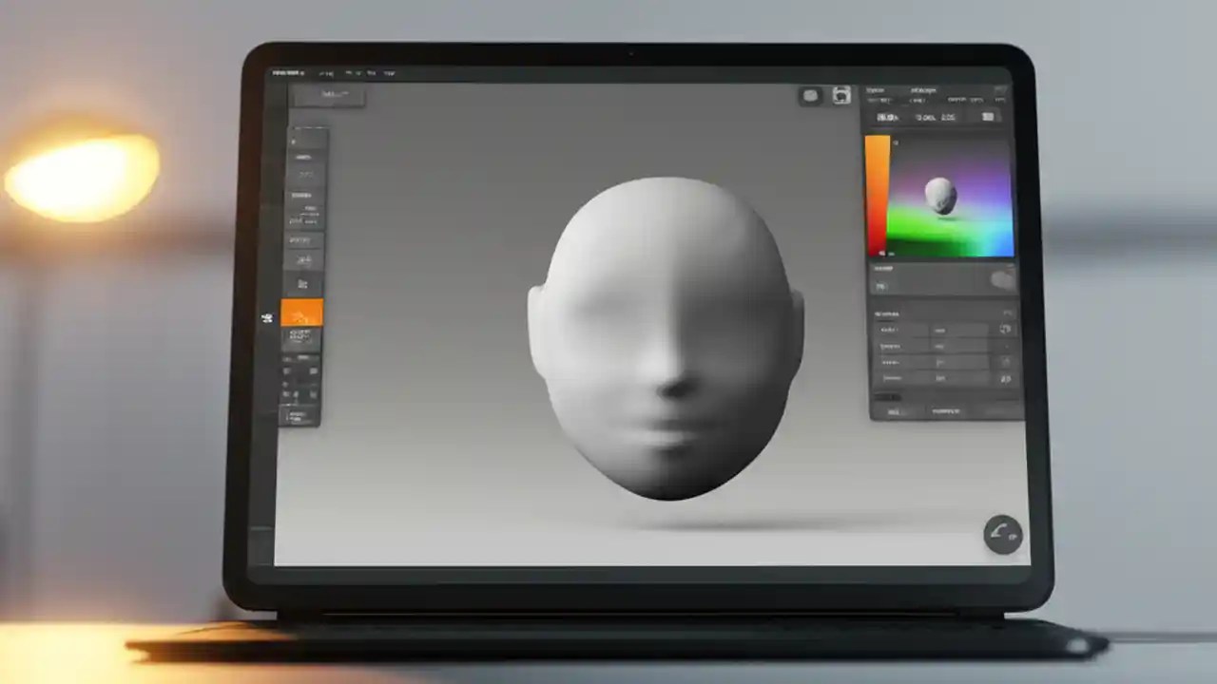Screen dimensions: 1217x684
Task: Click the floating options button below the menu bar
Action: tap(330, 94)
